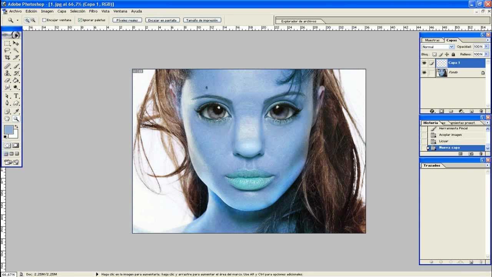Select the History Brush tool
492x277 pixels.
[16, 73]
